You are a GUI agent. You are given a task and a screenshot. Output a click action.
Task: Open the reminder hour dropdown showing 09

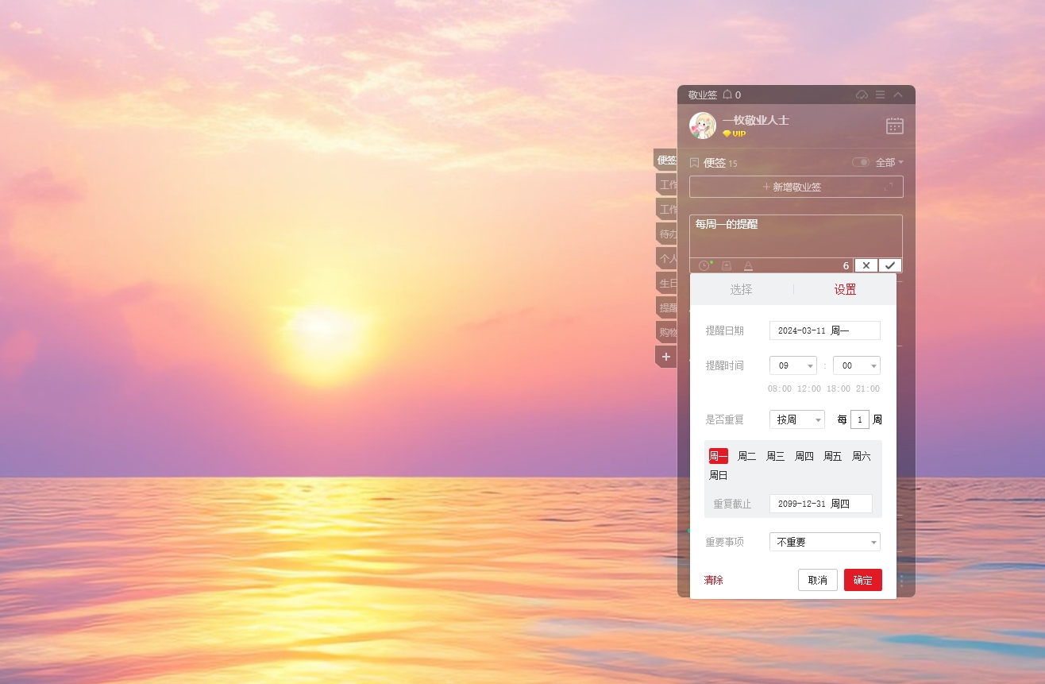pyautogui.click(x=793, y=365)
